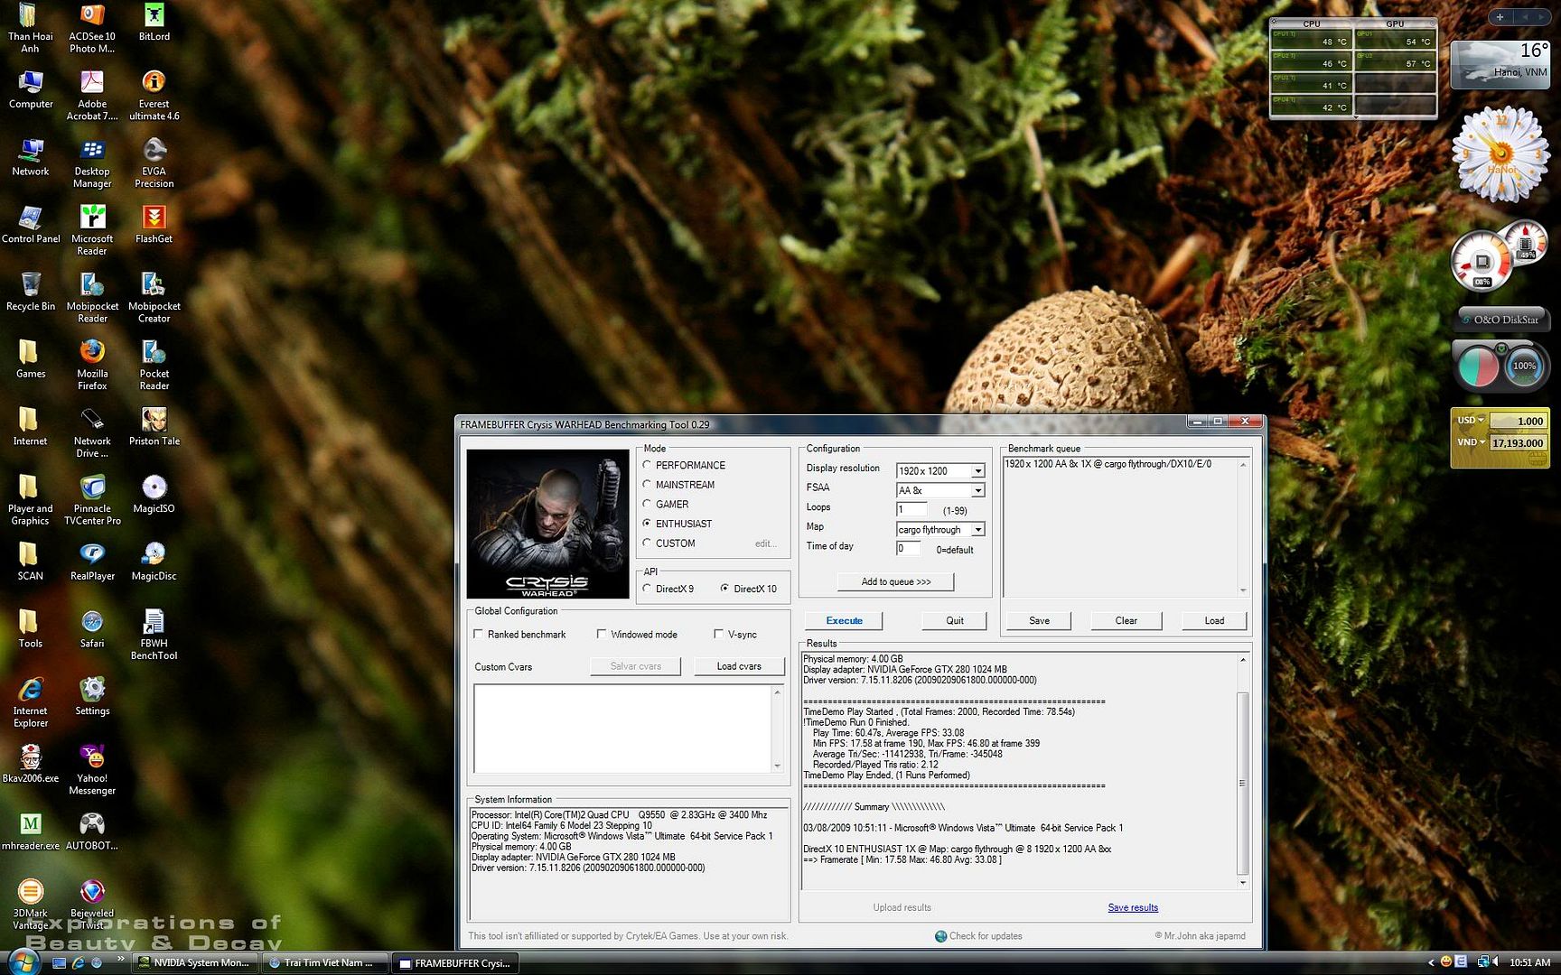1561x975 pixels.
Task: Toggle the V-sync checkbox
Action: (719, 635)
